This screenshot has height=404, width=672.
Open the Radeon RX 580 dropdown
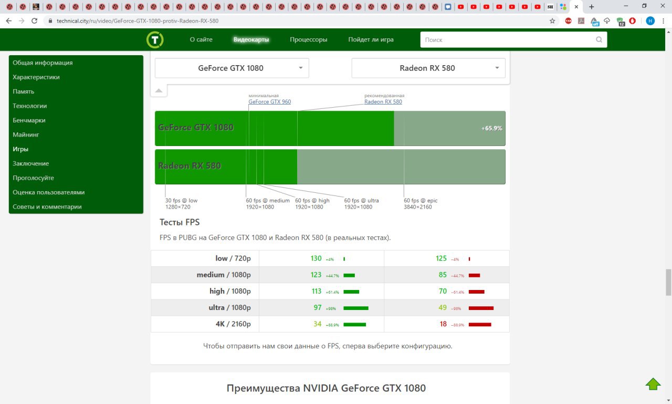tap(428, 68)
